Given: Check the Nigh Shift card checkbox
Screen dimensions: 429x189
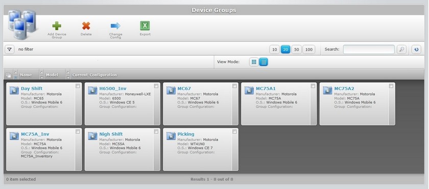Looking at the screenshot, I should 156,132.
